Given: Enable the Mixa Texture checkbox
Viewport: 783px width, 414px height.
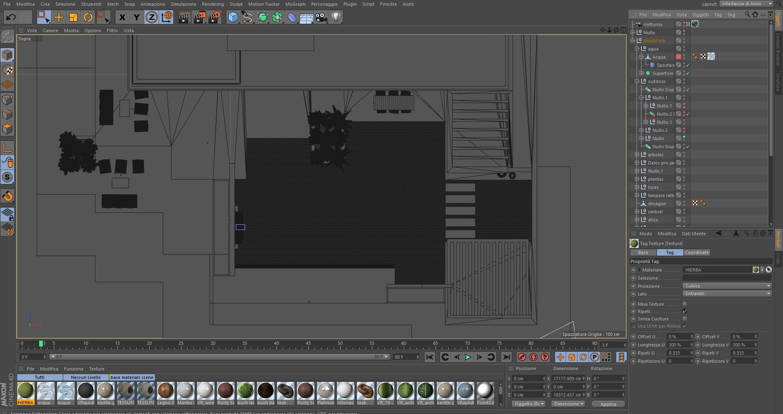Looking at the screenshot, I should 685,304.
